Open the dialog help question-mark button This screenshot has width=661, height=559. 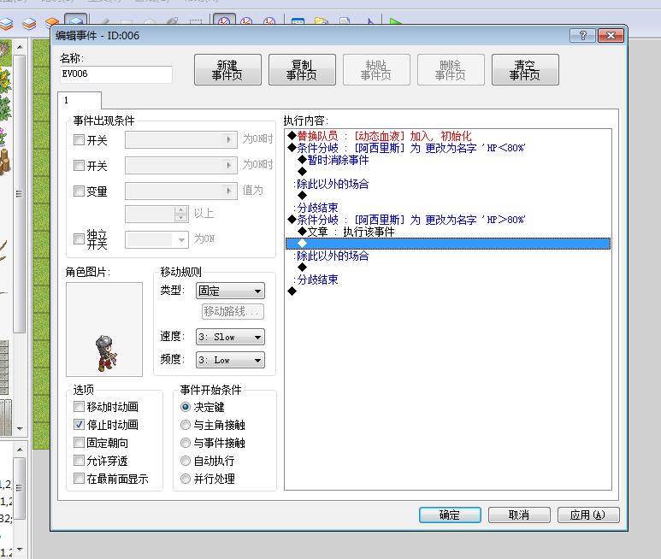(582, 36)
